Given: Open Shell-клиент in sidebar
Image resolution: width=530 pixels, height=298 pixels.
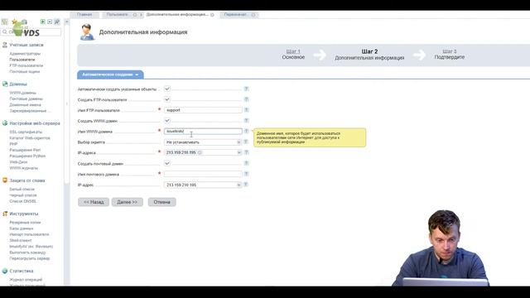Looking at the screenshot, I should point(21,240).
